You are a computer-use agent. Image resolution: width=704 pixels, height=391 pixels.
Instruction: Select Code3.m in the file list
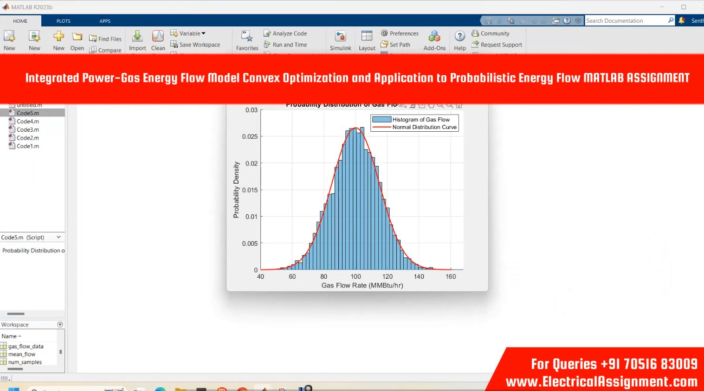click(28, 130)
